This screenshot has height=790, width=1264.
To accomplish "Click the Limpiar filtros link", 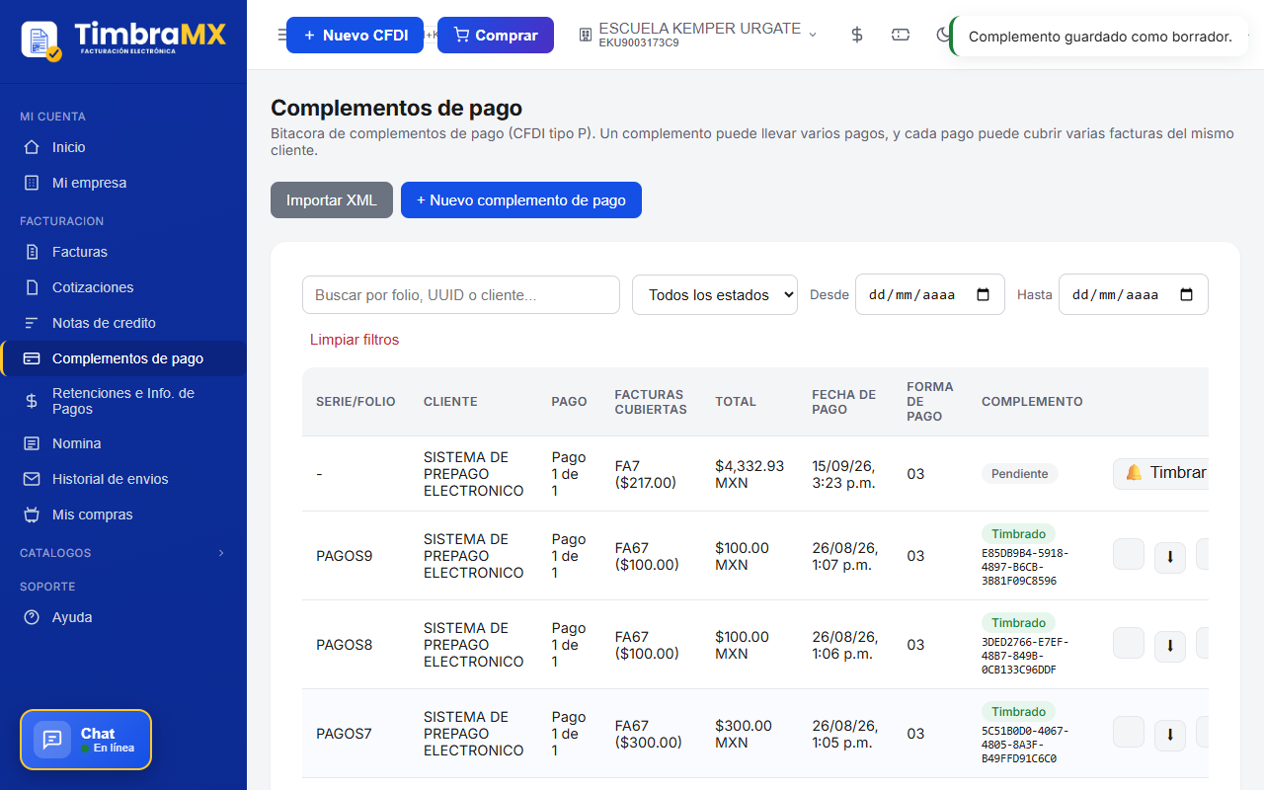I will (355, 340).
